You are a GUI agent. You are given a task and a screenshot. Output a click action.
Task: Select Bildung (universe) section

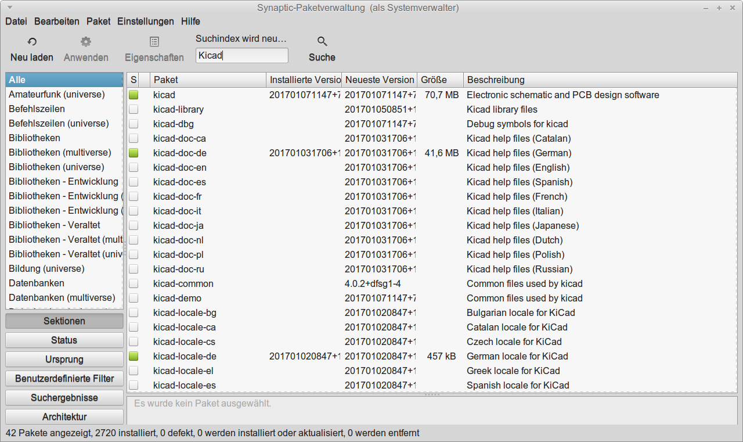tap(64, 269)
